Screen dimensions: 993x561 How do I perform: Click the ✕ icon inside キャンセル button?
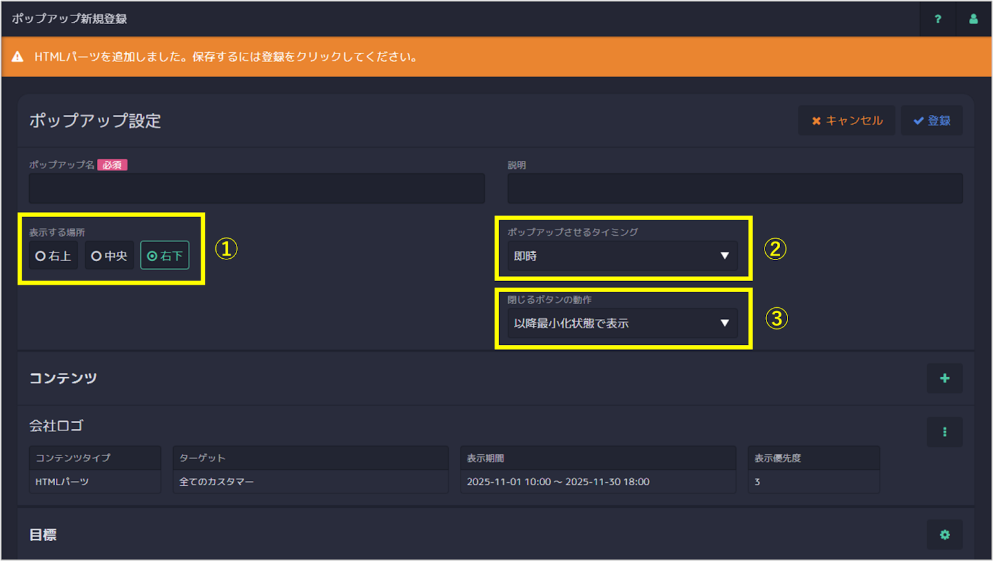point(816,120)
